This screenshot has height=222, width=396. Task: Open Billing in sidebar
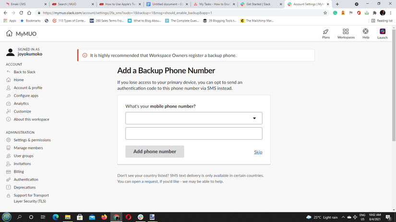(x=19, y=172)
